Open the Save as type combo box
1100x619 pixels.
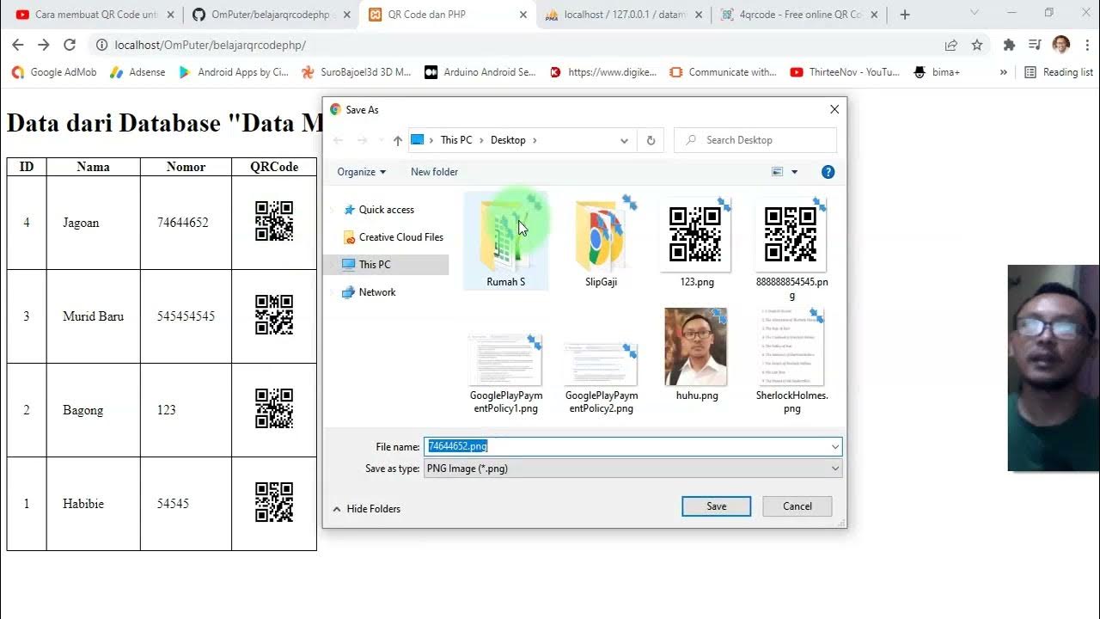coord(632,469)
